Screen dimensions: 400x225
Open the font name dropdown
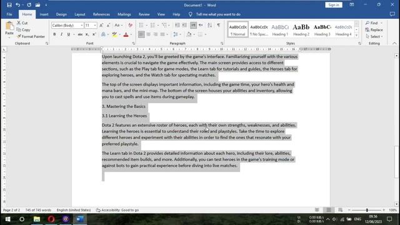pos(82,26)
